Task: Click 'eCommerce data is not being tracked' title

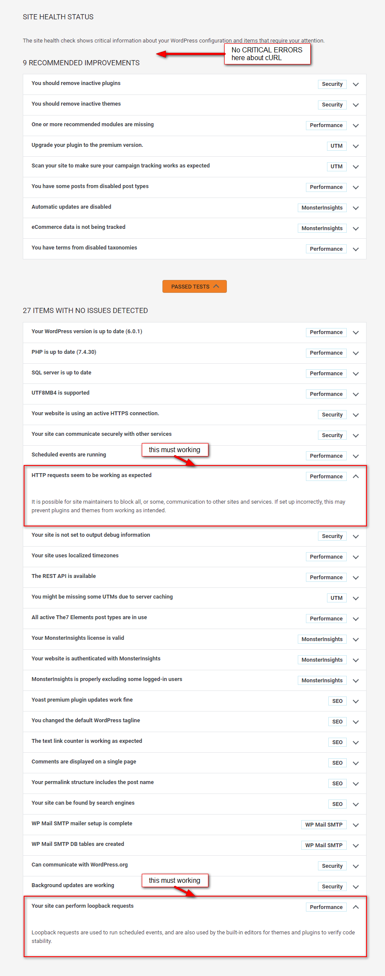Action: [x=78, y=227]
